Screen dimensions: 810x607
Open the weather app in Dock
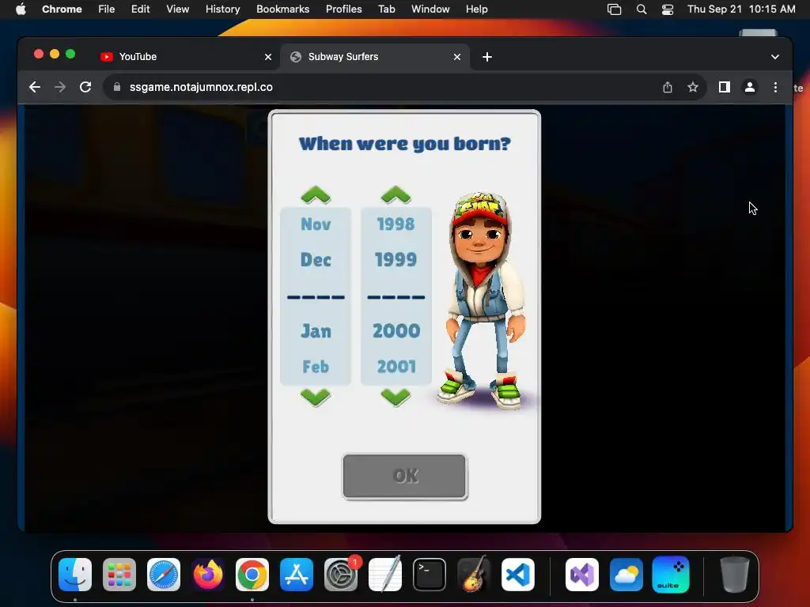coord(626,575)
